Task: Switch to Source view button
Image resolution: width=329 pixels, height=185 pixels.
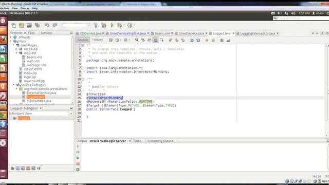Action: 83,40
